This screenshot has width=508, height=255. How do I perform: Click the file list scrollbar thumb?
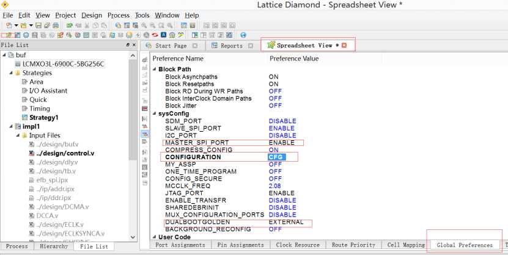click(133, 110)
